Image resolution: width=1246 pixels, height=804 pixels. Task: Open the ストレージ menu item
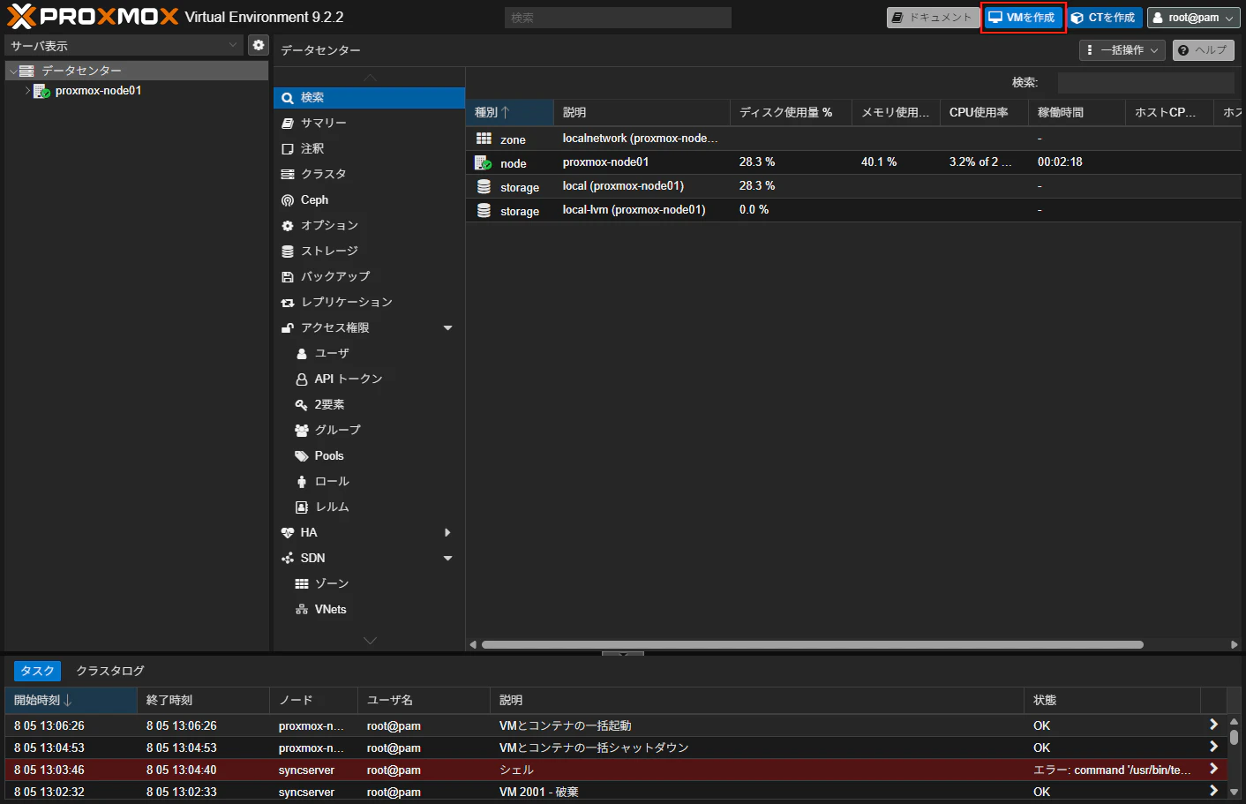[x=369, y=252]
